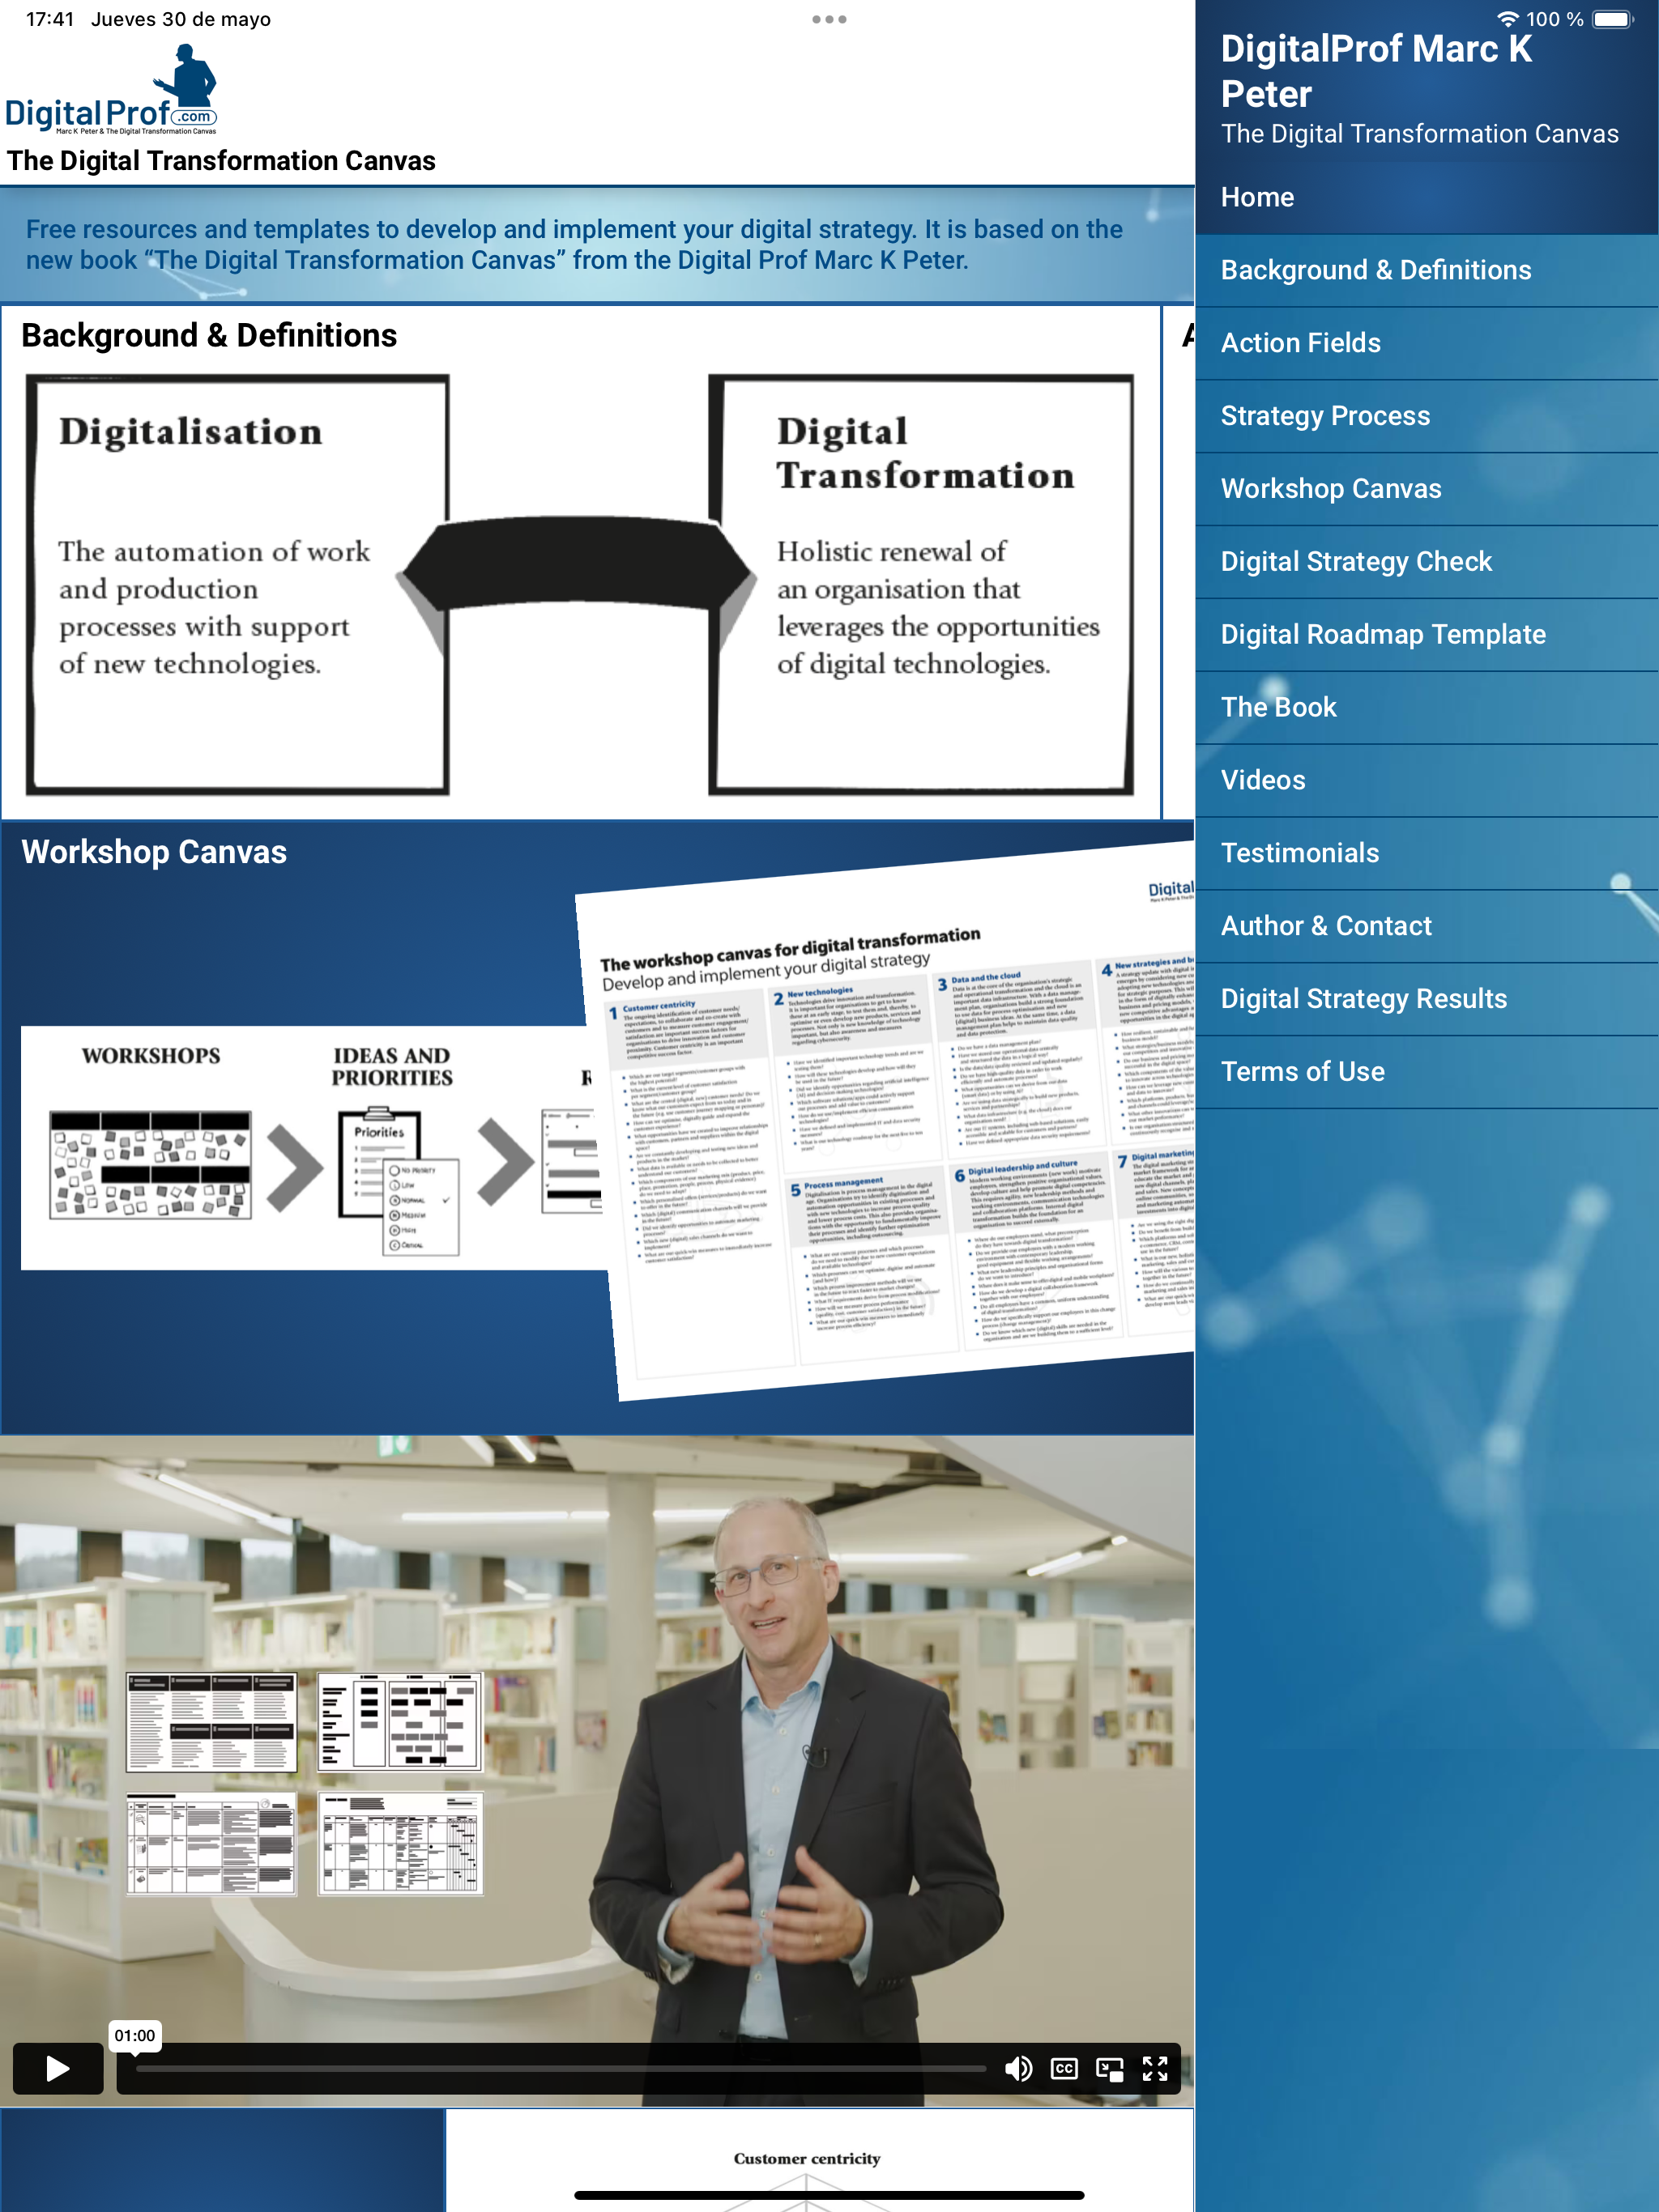Image resolution: width=1659 pixels, height=2212 pixels.
Task: Open the three-dot multitasking menu
Action: point(829,19)
